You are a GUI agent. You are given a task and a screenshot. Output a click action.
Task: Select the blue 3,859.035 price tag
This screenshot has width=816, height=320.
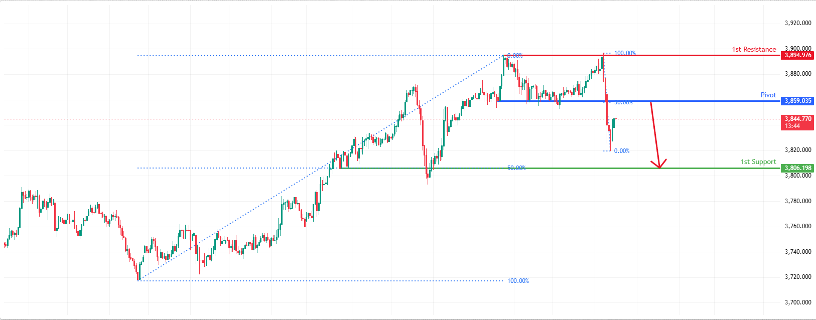click(x=797, y=101)
